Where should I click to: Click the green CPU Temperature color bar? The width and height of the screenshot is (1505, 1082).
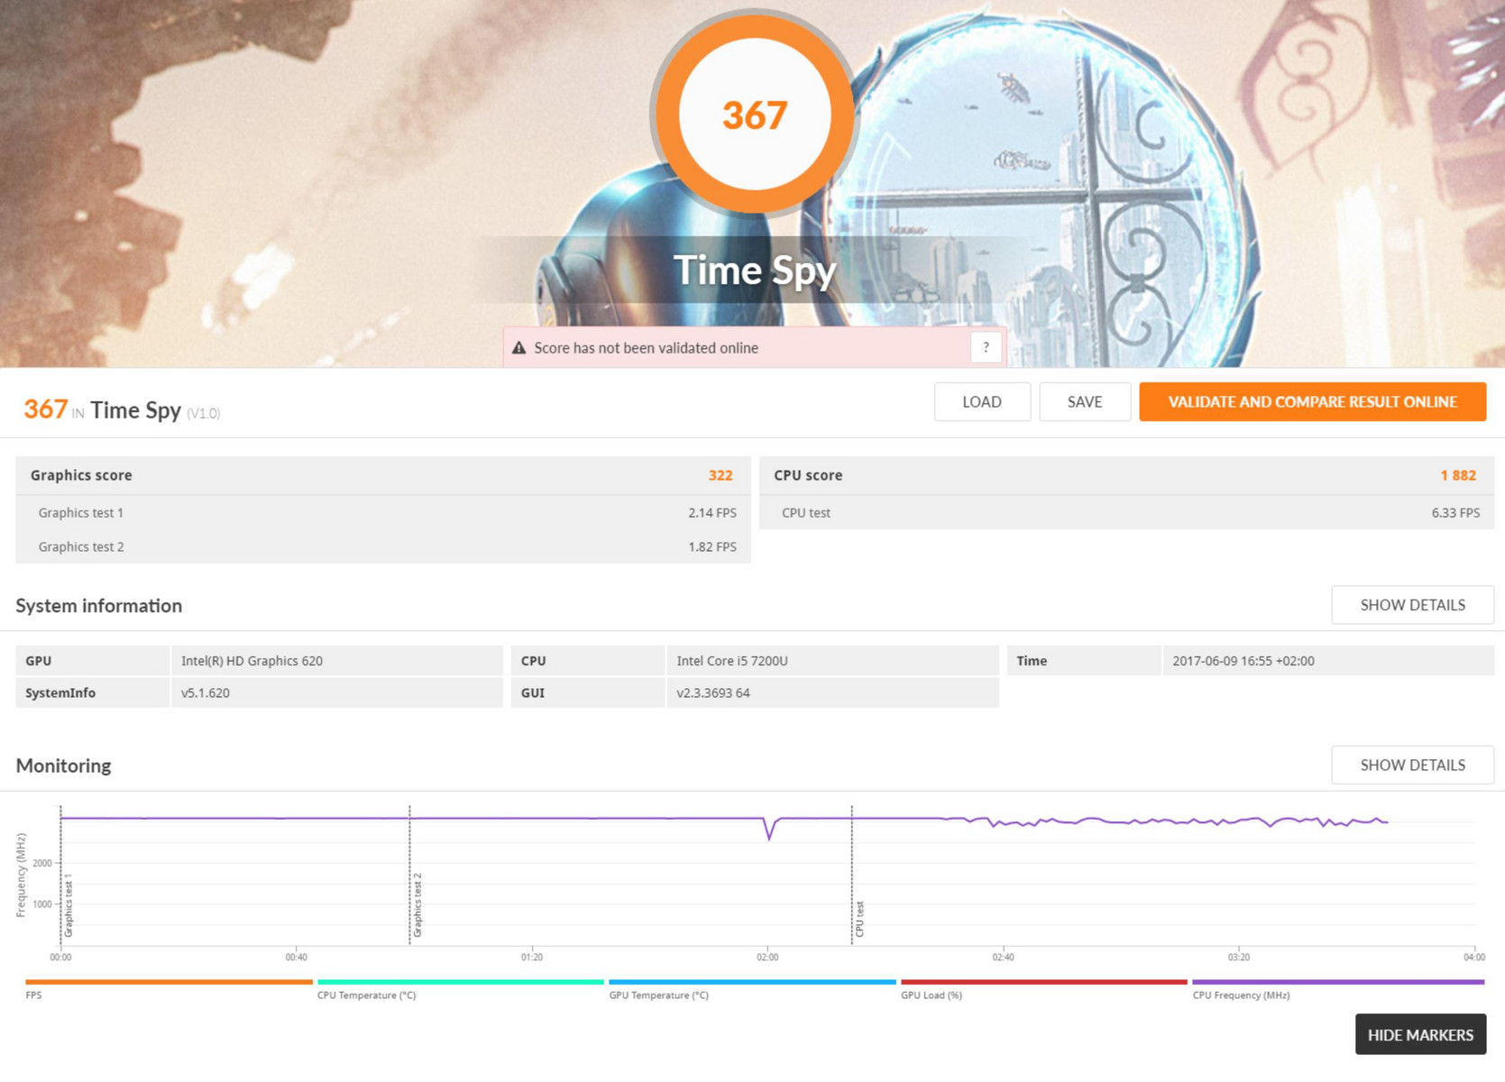(x=460, y=982)
